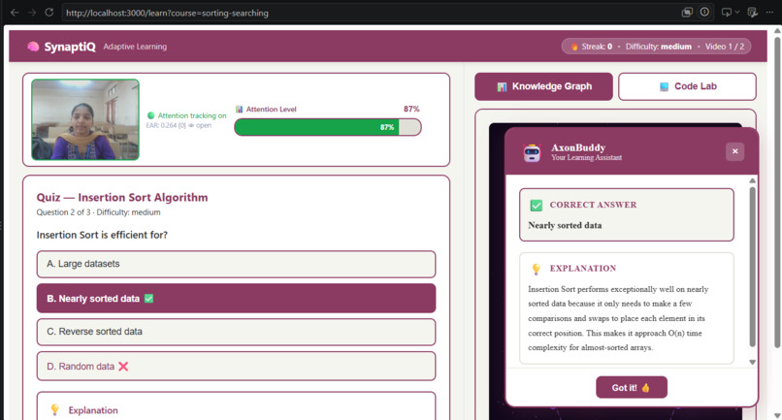Click the Got it! button
Image resolution: width=782 pixels, height=420 pixels.
click(632, 387)
